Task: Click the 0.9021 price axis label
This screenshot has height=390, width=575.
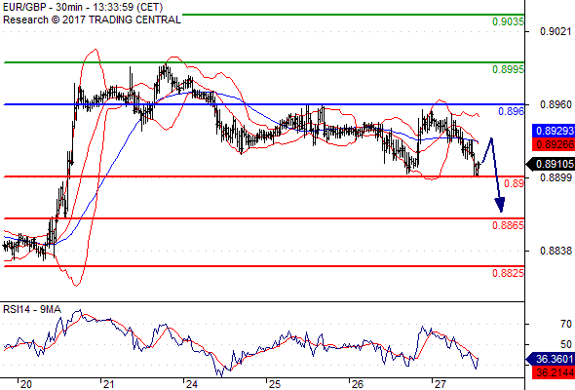Action: click(x=556, y=31)
